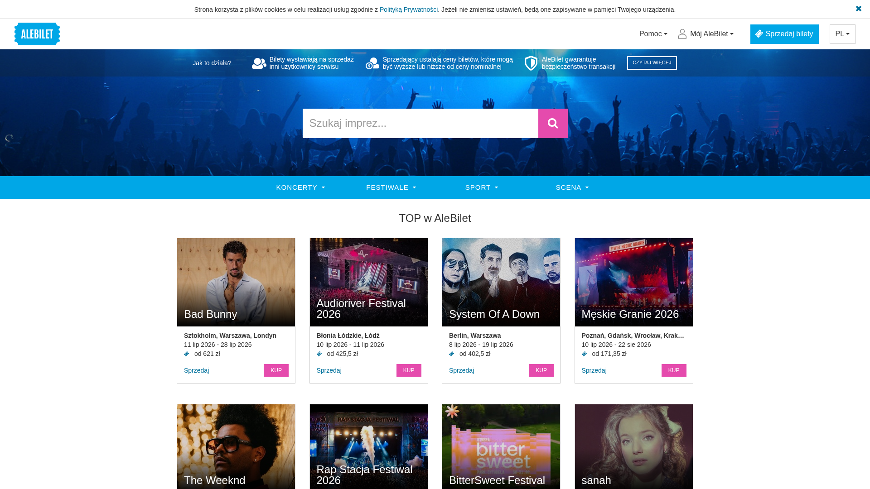The width and height of the screenshot is (870, 489).
Task: Click the TOP w AleBilet heading
Action: tap(435, 218)
